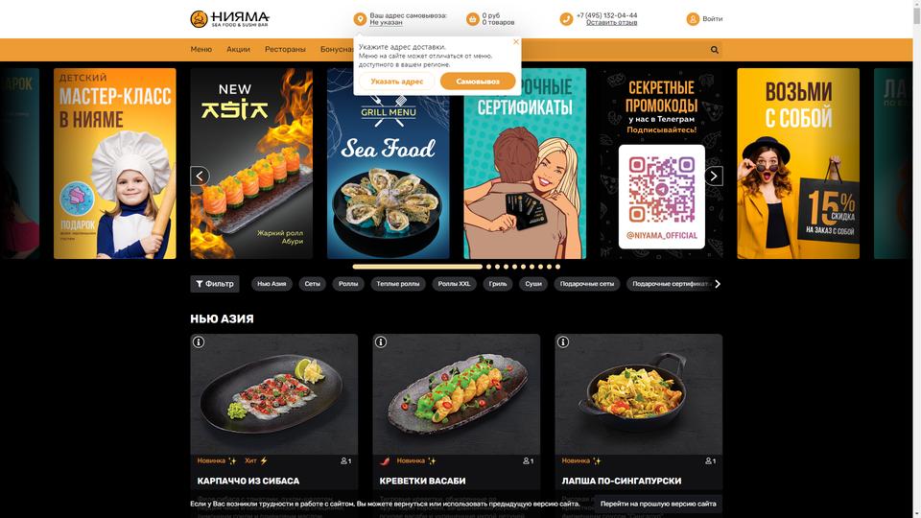Click the Указать адрес button
Viewport: 921px width, 518px height.
396,81
